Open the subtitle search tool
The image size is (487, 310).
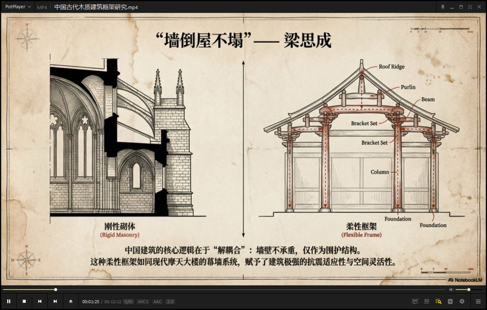(x=438, y=301)
